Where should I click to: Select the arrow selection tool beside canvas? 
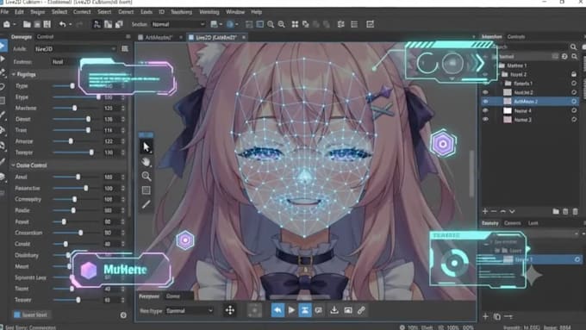(146, 147)
